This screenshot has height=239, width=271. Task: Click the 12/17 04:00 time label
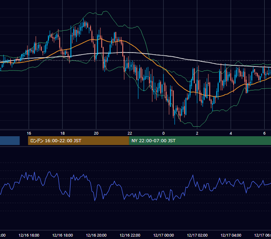coord(231,235)
